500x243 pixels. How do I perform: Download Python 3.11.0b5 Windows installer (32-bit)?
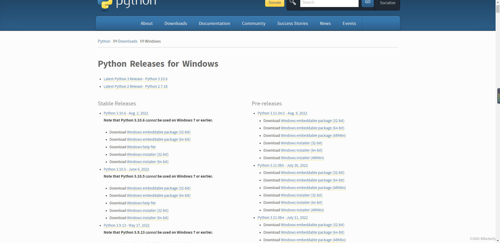tap(302, 195)
